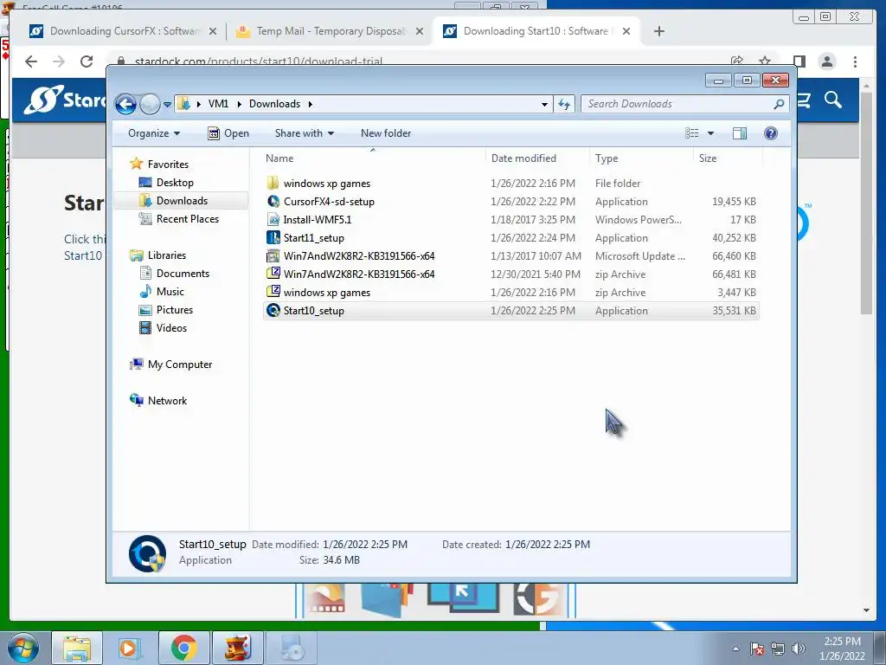Expand the VM1 breadcrumb arrow
886x665 pixels.
(x=239, y=104)
